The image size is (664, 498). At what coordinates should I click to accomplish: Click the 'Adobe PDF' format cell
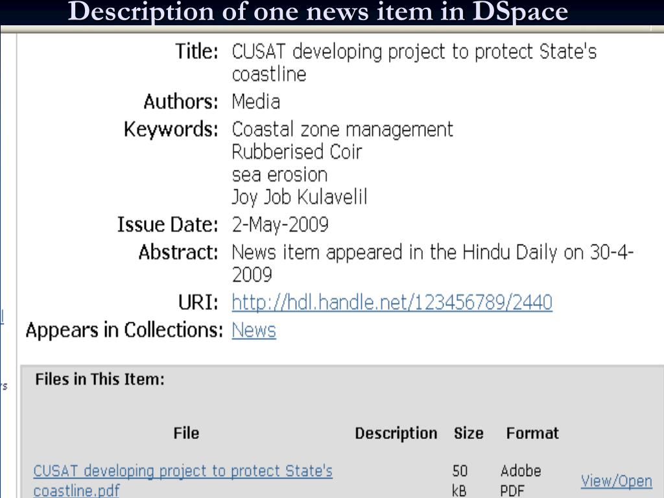pyautogui.click(x=521, y=480)
